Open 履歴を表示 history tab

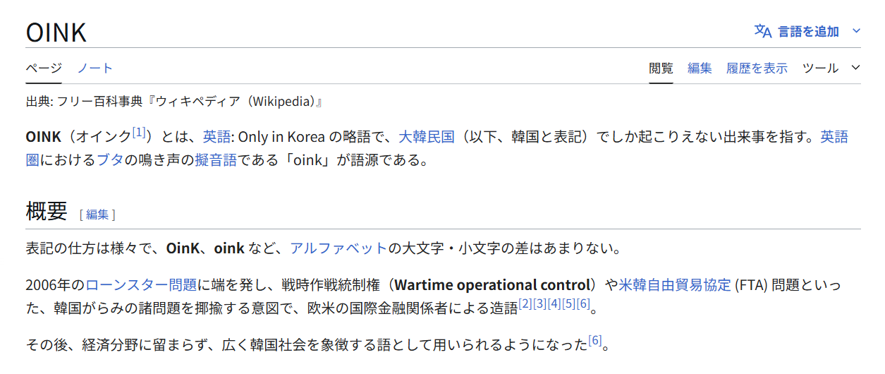[x=757, y=68]
